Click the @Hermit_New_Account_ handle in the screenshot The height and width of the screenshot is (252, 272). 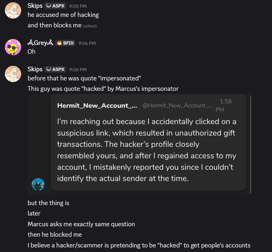point(177,105)
